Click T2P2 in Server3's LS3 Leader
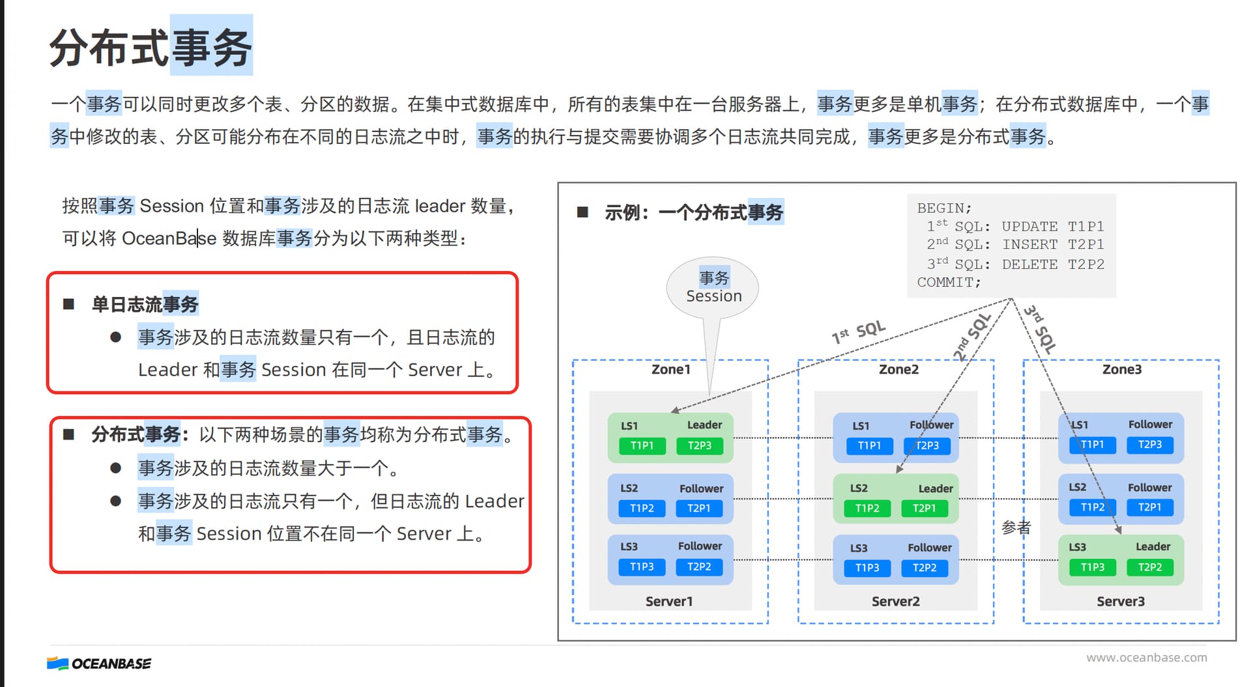 (x=1150, y=567)
